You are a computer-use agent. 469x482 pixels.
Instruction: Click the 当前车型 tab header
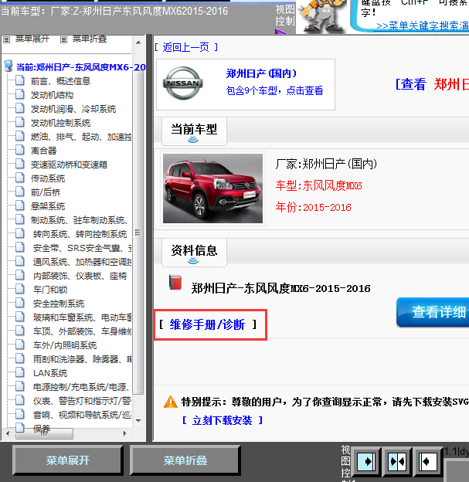[x=194, y=131]
